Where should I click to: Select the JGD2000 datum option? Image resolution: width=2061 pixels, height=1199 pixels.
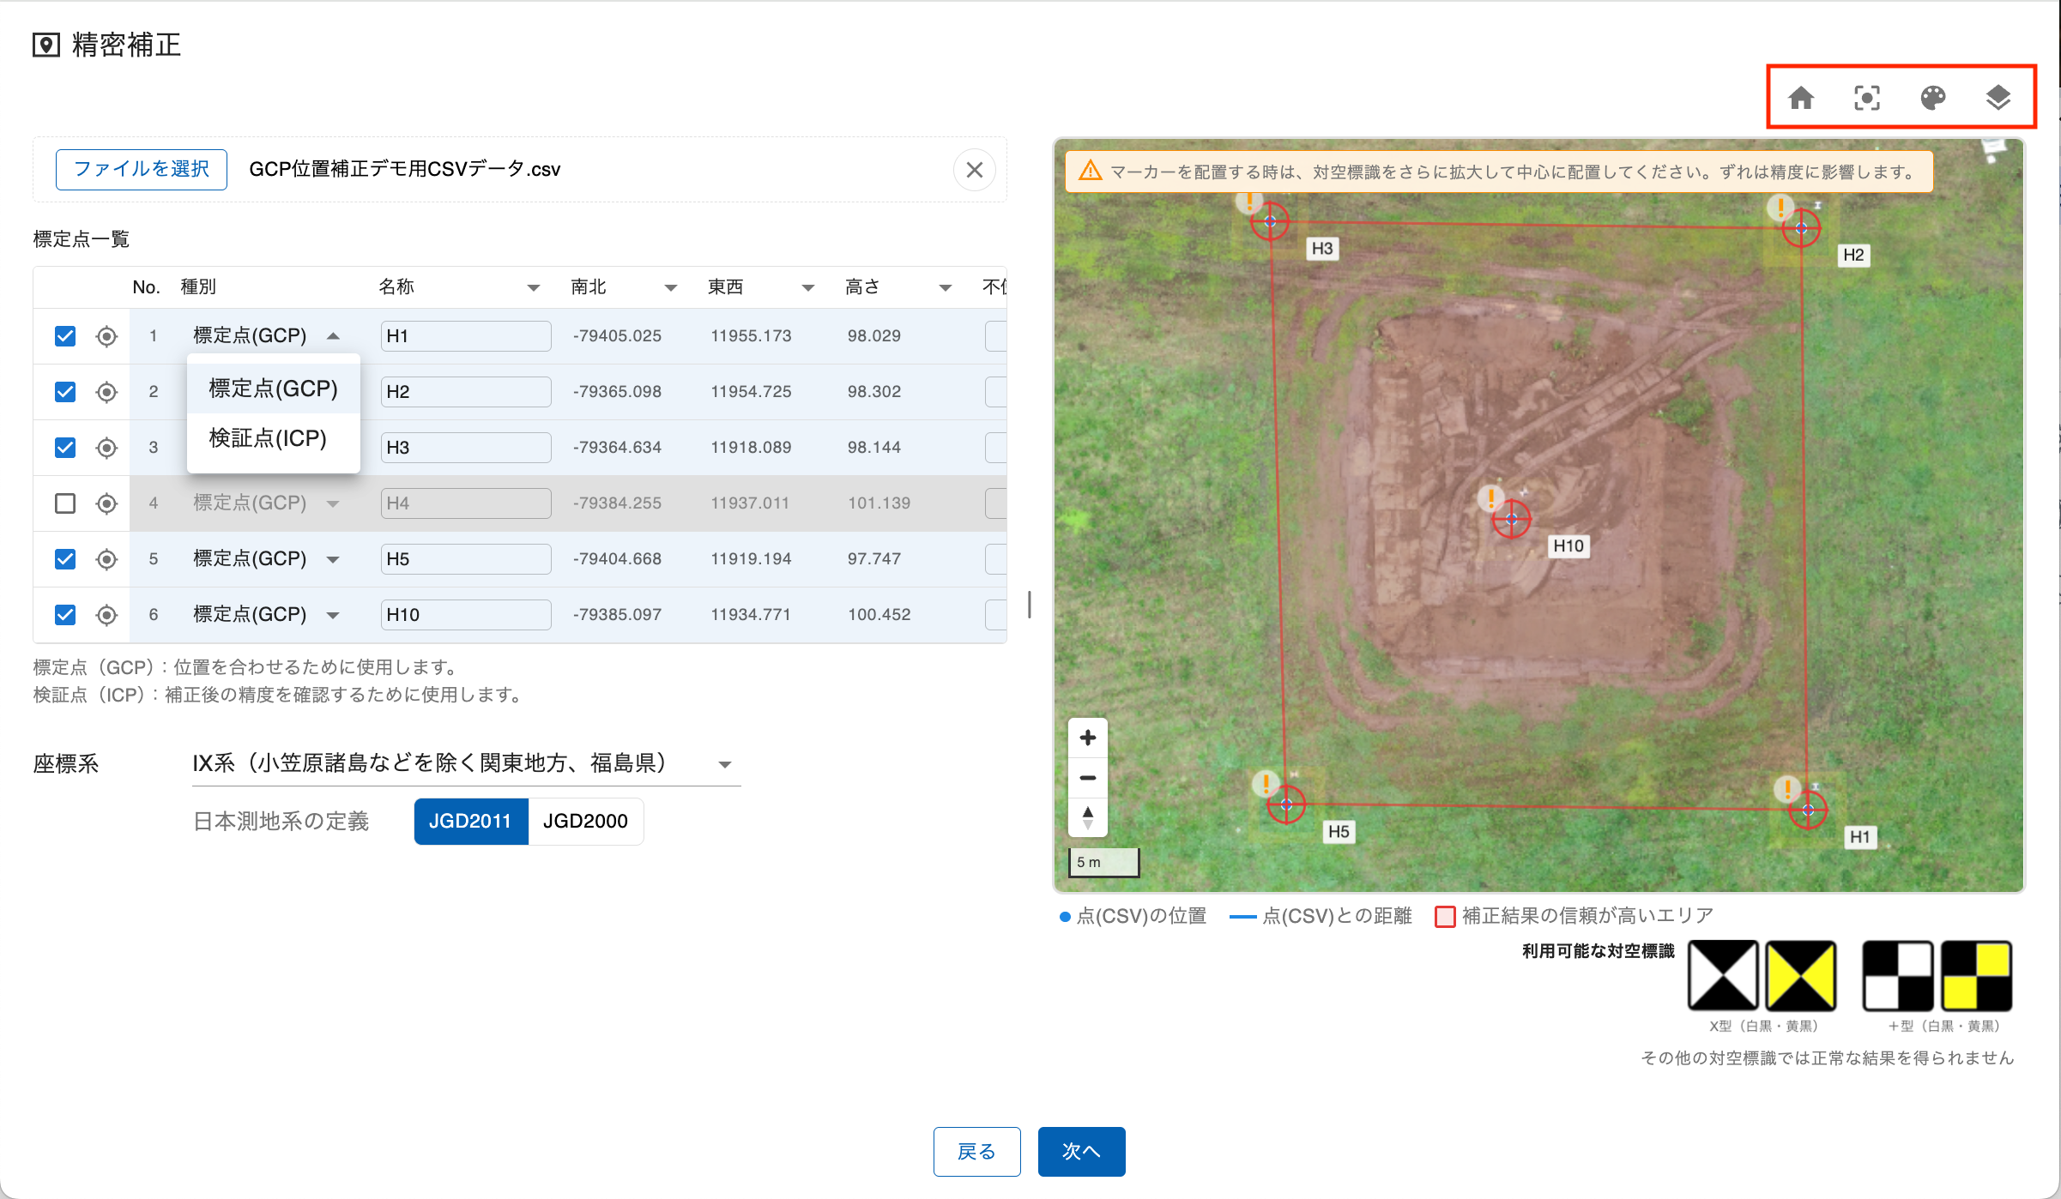tap(585, 821)
